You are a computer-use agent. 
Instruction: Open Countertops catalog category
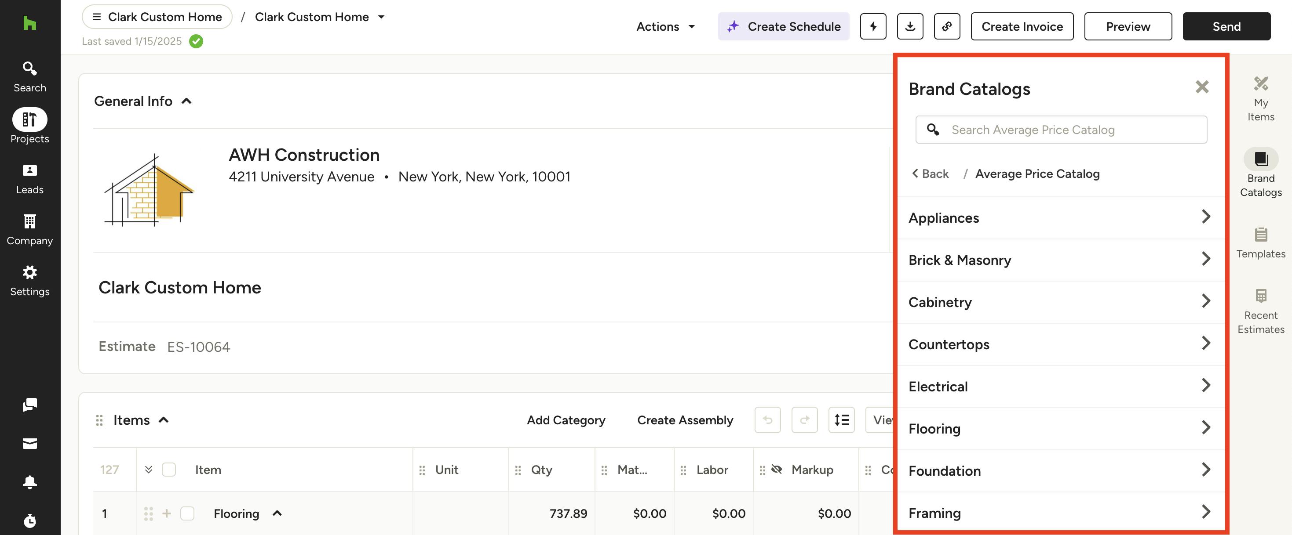(1060, 344)
